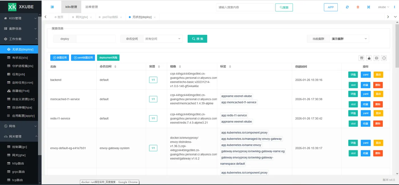The width and height of the screenshot is (399, 185).
Task: Open the 当前集群 演示集群 dropdown
Action: 349,39
